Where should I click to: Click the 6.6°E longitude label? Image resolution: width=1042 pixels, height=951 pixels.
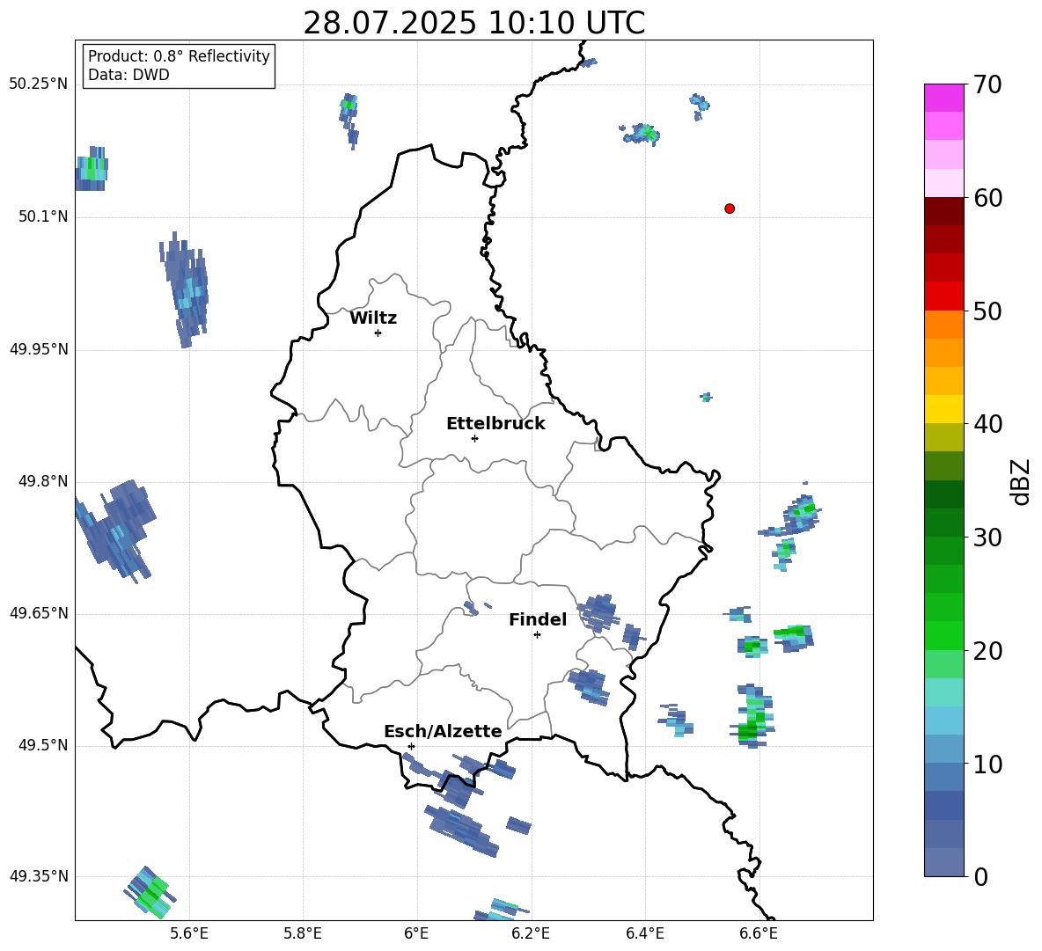point(759,934)
